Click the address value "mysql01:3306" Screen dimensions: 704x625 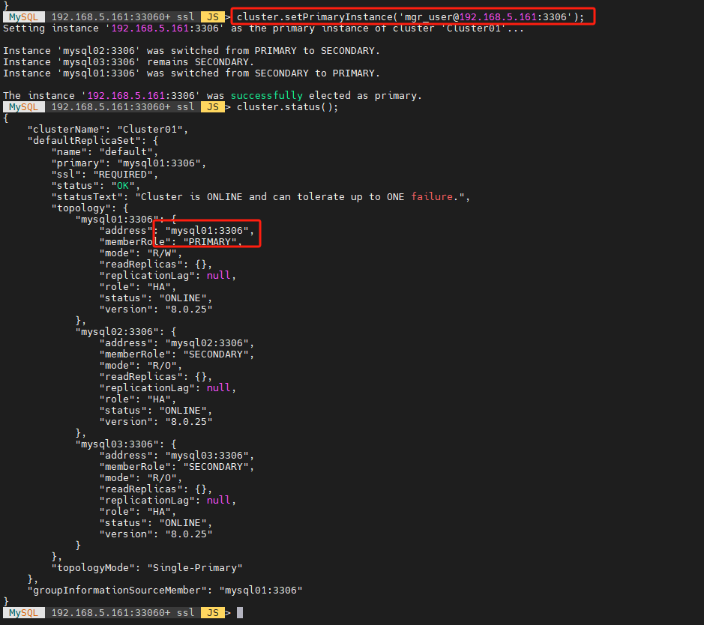206,231
